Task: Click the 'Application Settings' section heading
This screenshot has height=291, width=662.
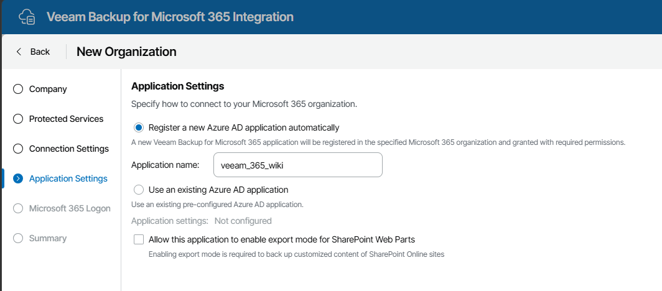Action: (x=177, y=86)
